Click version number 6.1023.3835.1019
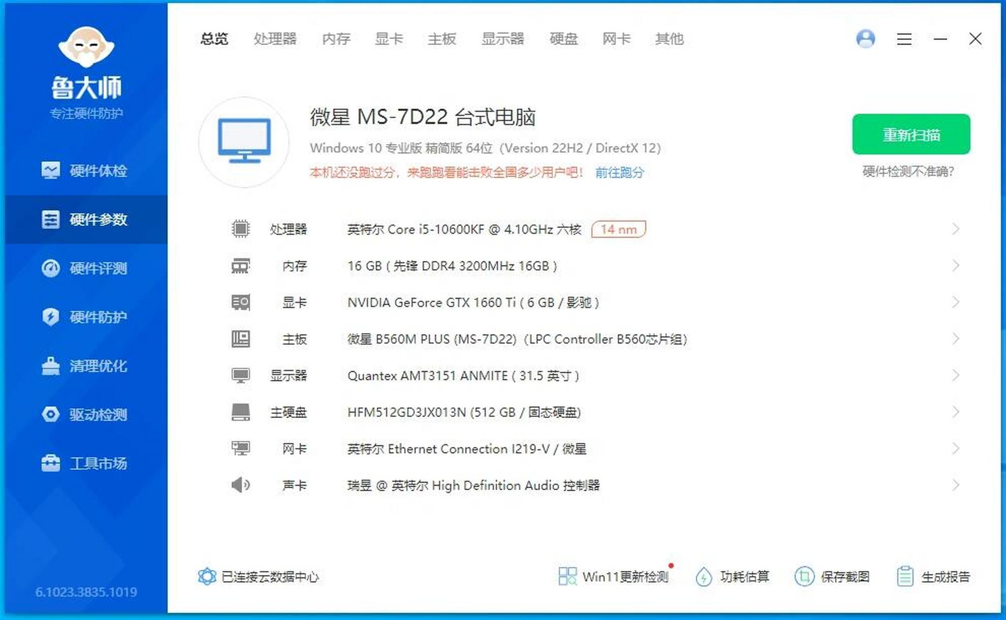Viewport: 1006px width, 620px height. pyautogui.click(x=86, y=592)
